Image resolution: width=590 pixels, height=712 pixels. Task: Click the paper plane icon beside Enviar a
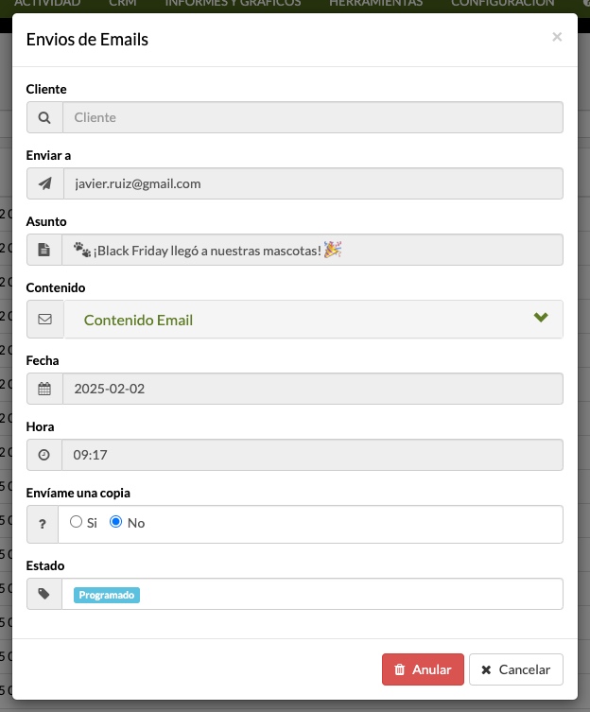pos(45,183)
